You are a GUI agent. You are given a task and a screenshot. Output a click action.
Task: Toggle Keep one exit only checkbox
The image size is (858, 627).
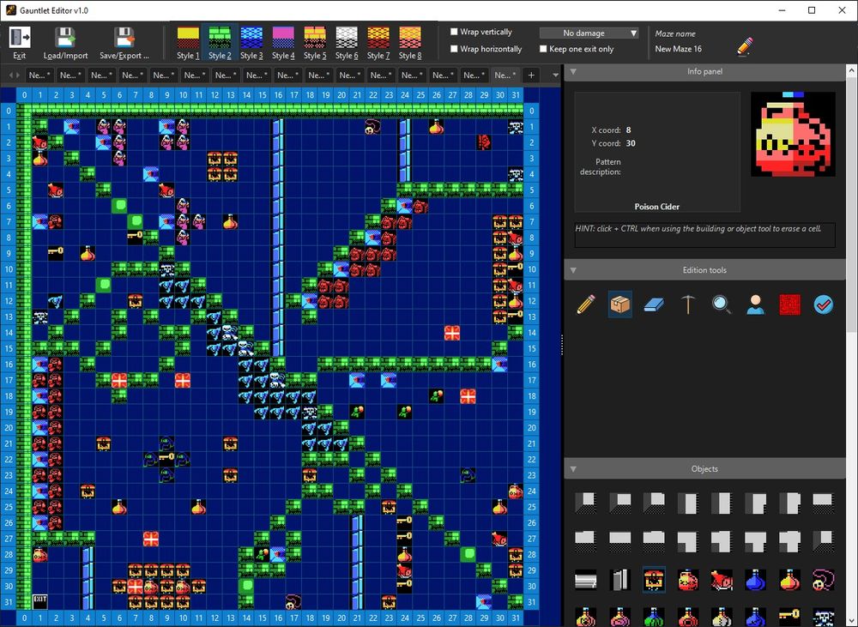pyautogui.click(x=543, y=49)
